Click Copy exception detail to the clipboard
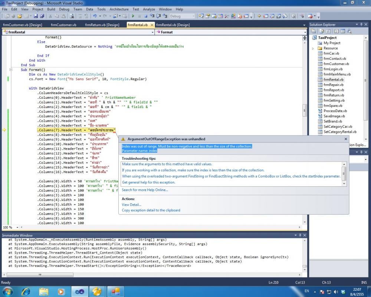Viewport: 371px width, 297px height. [151, 210]
